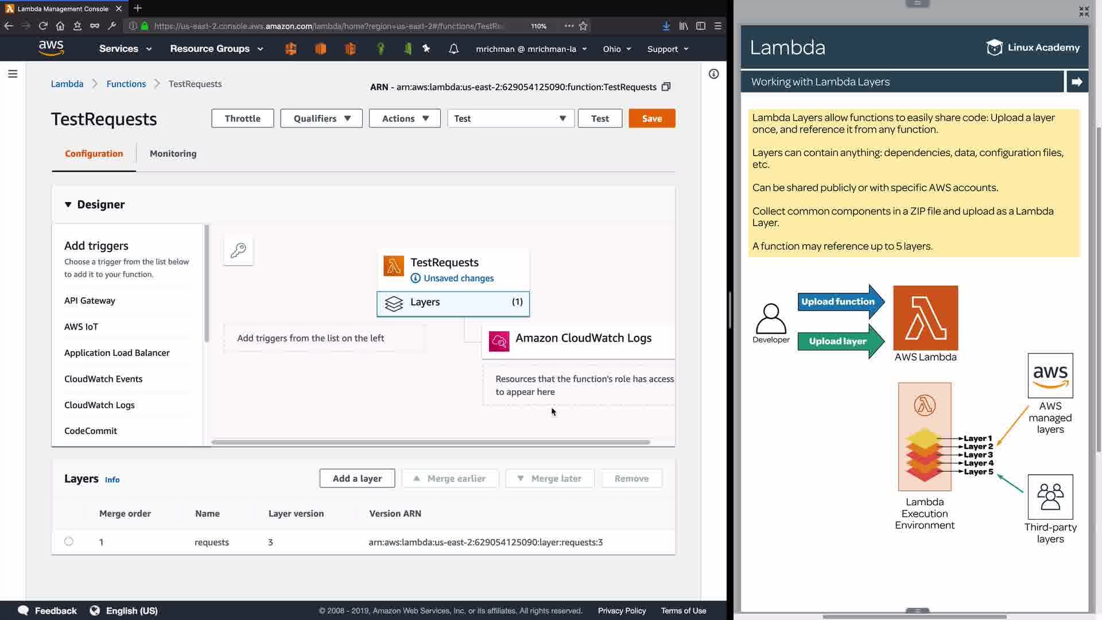This screenshot has height=620, width=1102.
Task: Open the notifications bell icon
Action: pos(453,49)
